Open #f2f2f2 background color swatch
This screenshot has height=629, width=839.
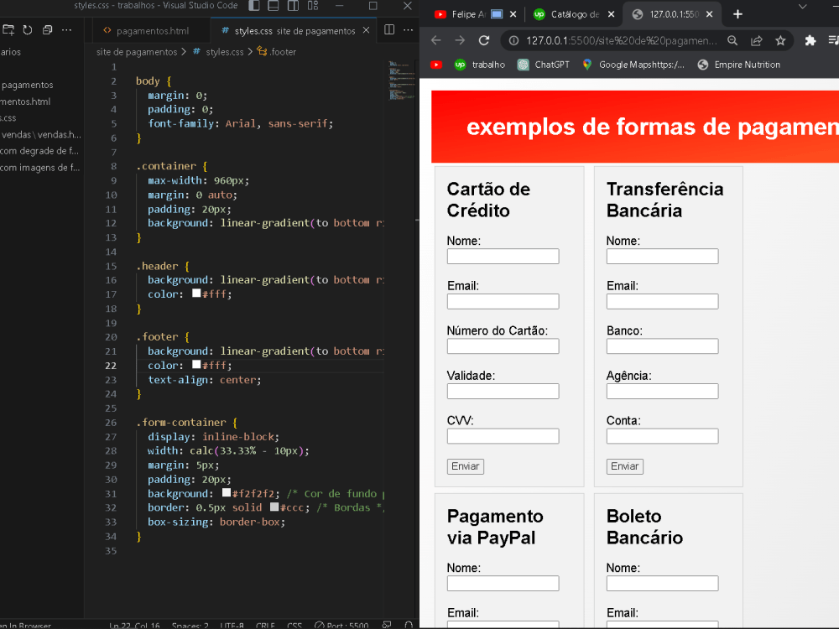click(x=227, y=492)
